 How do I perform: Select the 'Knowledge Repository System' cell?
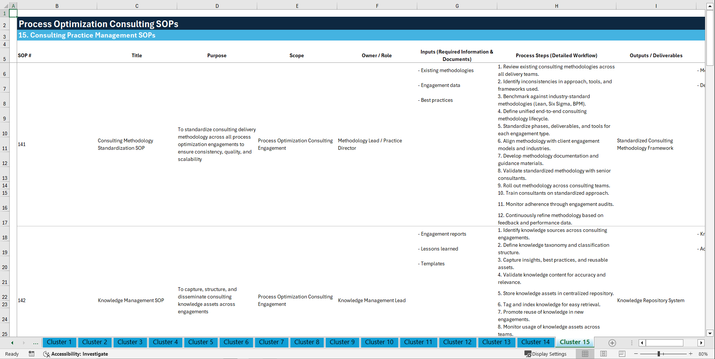point(656,300)
